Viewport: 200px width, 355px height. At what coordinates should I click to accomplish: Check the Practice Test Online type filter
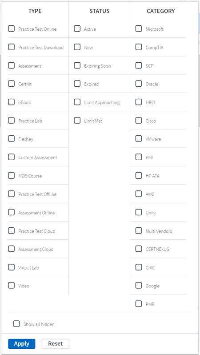pos(11,29)
